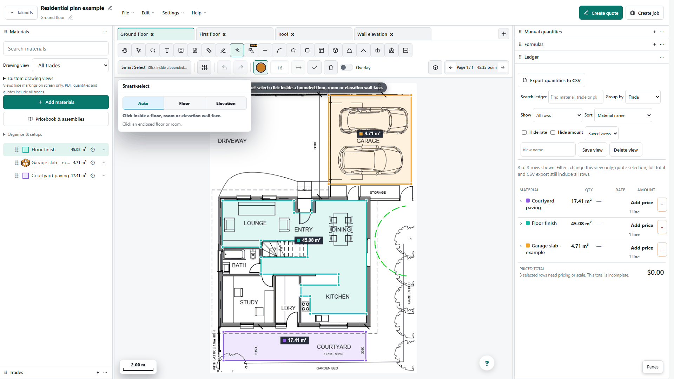Go to the next page arrow
This screenshot has height=379, width=674.
(503, 67)
